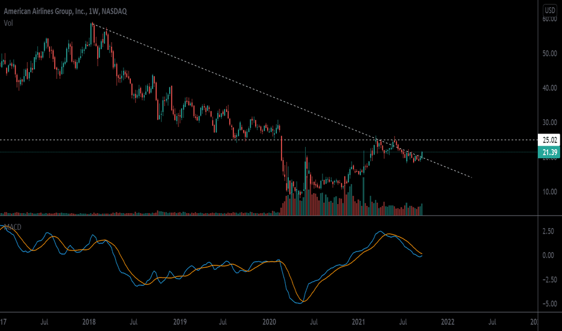Click the 2020 time axis label
Screen dimensions: 562x331
point(269,322)
